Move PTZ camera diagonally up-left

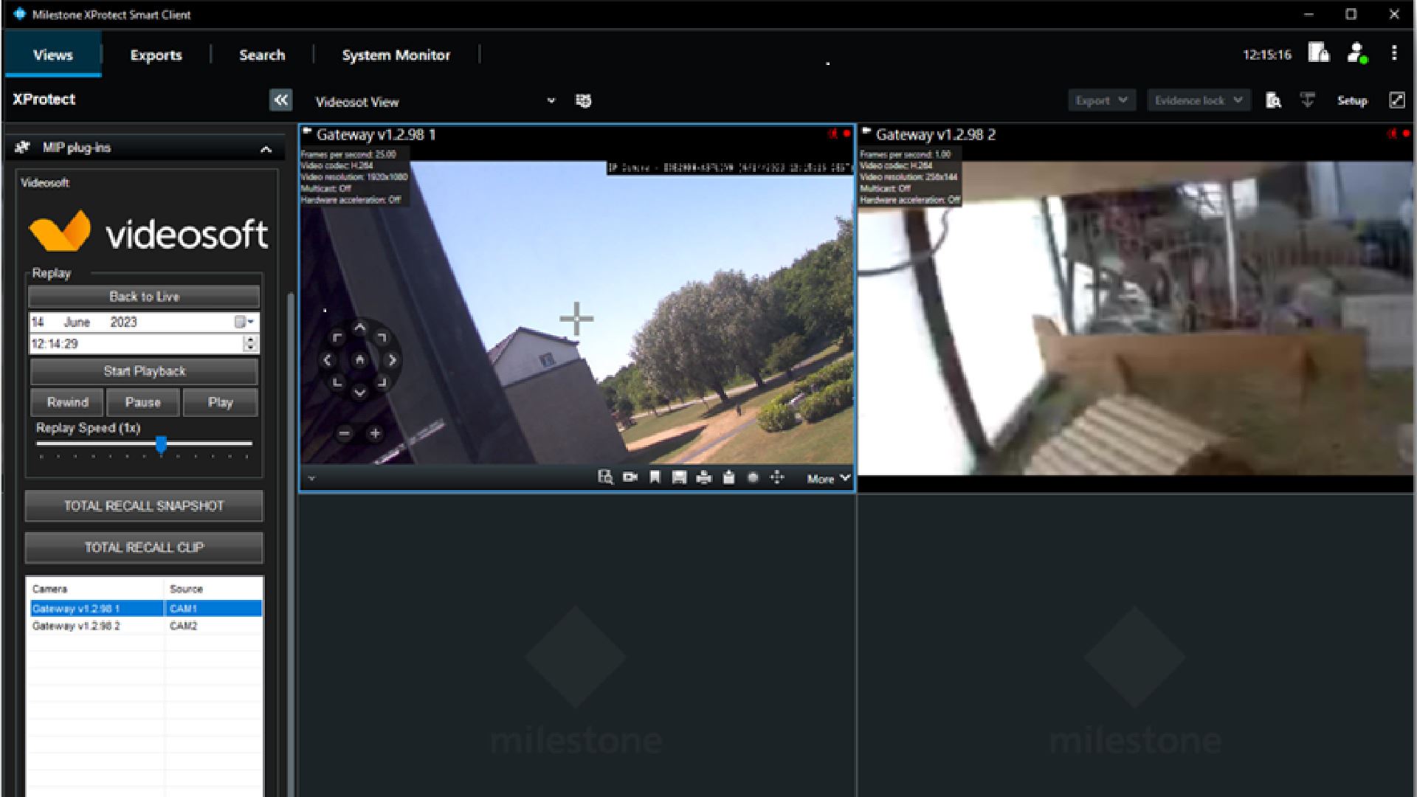coord(337,338)
